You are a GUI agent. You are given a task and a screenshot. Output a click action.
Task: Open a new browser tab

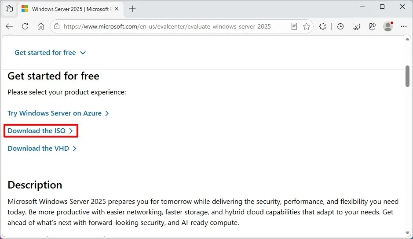132,9
